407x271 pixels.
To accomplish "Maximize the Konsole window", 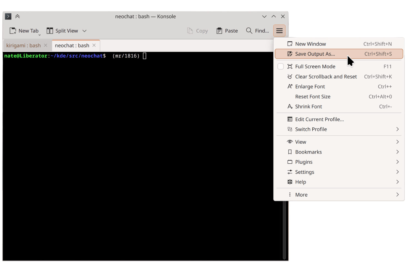I will [274, 16].
